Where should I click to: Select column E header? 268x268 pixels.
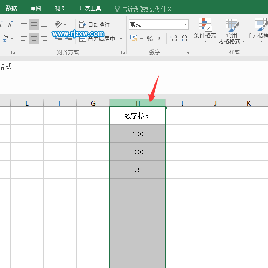[x=27, y=103]
